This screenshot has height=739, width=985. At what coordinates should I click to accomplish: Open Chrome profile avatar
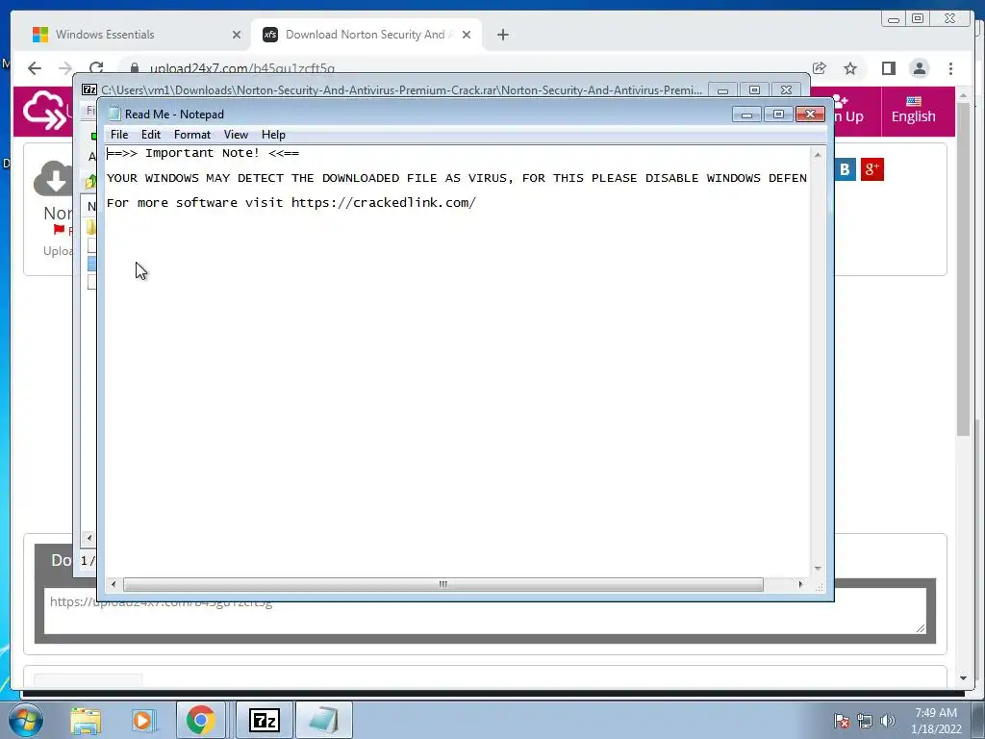point(919,68)
